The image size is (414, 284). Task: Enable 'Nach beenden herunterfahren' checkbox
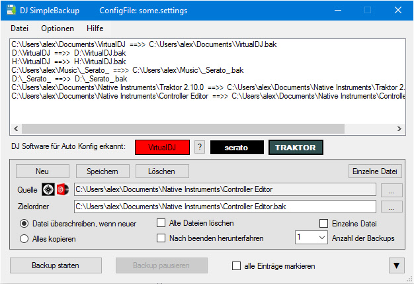161,238
